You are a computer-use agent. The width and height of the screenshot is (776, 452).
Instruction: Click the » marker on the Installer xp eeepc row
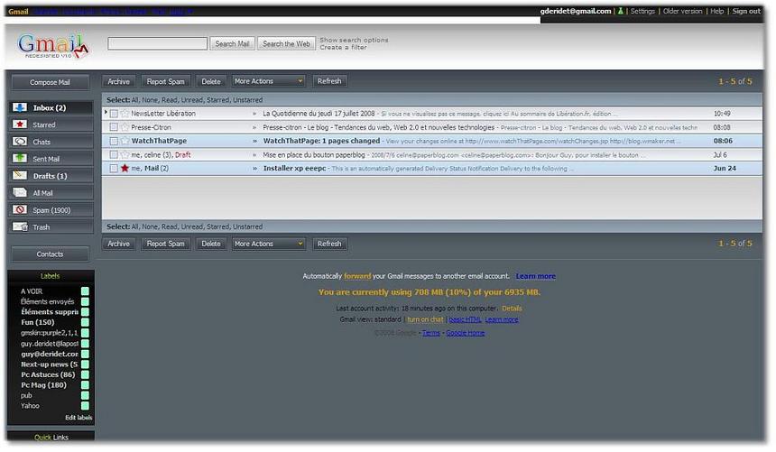click(x=254, y=169)
